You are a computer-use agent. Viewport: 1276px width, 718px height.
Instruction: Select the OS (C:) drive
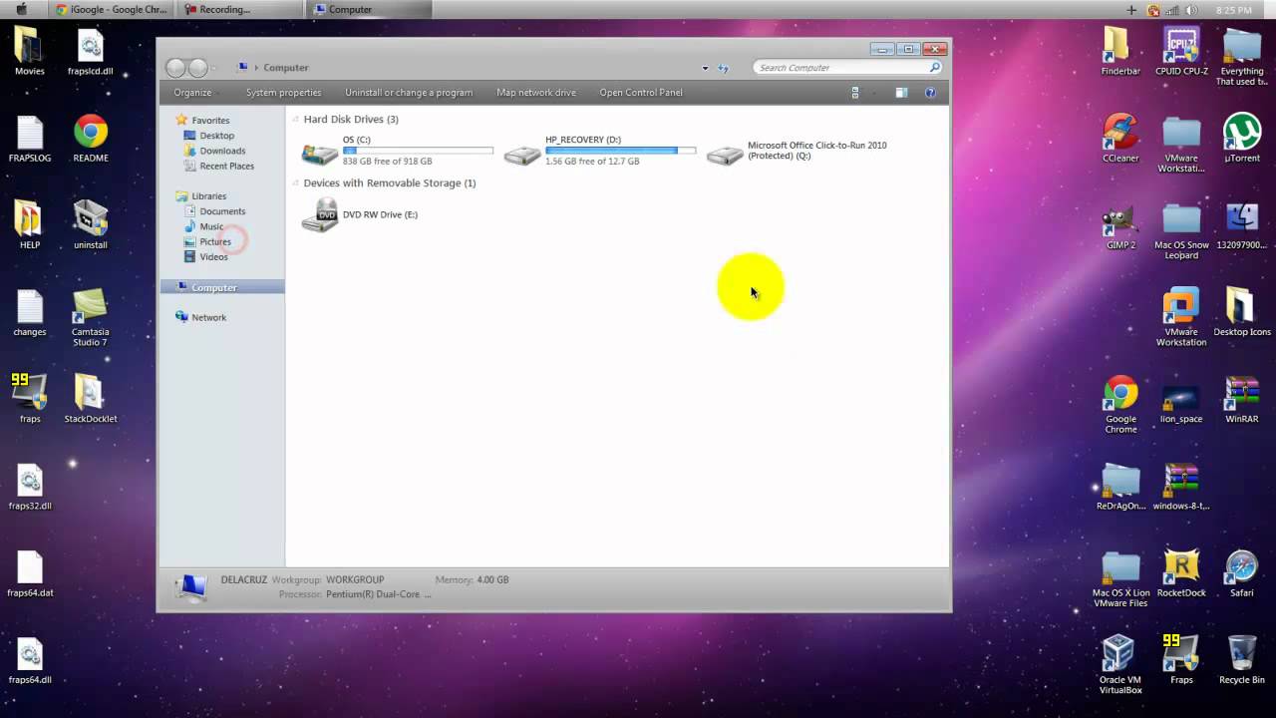tap(398, 151)
